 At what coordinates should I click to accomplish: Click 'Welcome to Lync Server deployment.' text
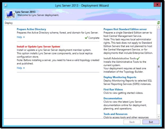point(38,15)
